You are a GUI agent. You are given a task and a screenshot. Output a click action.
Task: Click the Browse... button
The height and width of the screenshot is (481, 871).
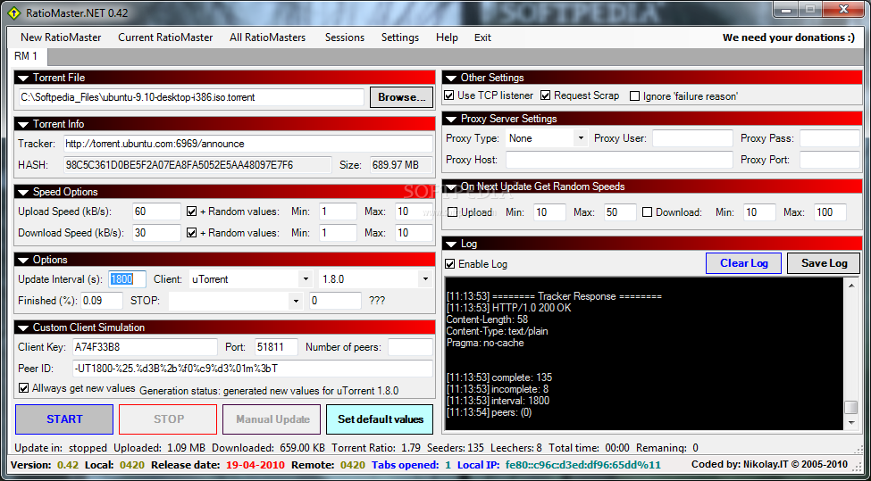(x=402, y=97)
